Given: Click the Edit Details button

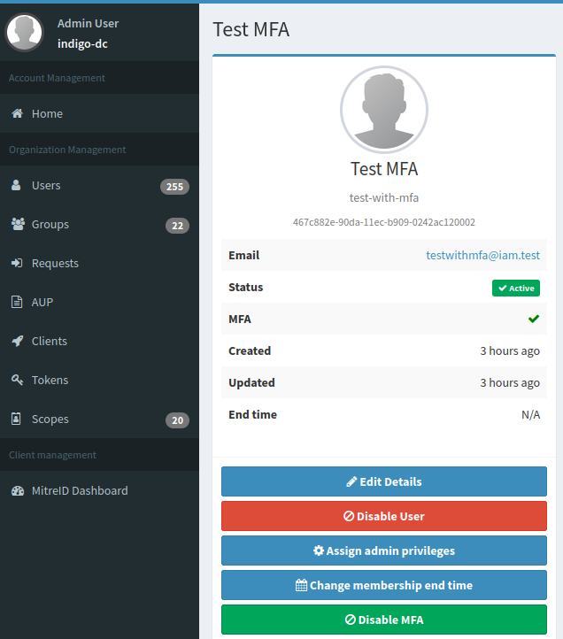Looking at the screenshot, I should pyautogui.click(x=384, y=481).
